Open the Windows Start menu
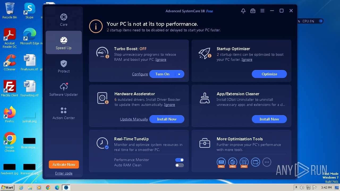This screenshot has height=191, width=340. click(7, 187)
